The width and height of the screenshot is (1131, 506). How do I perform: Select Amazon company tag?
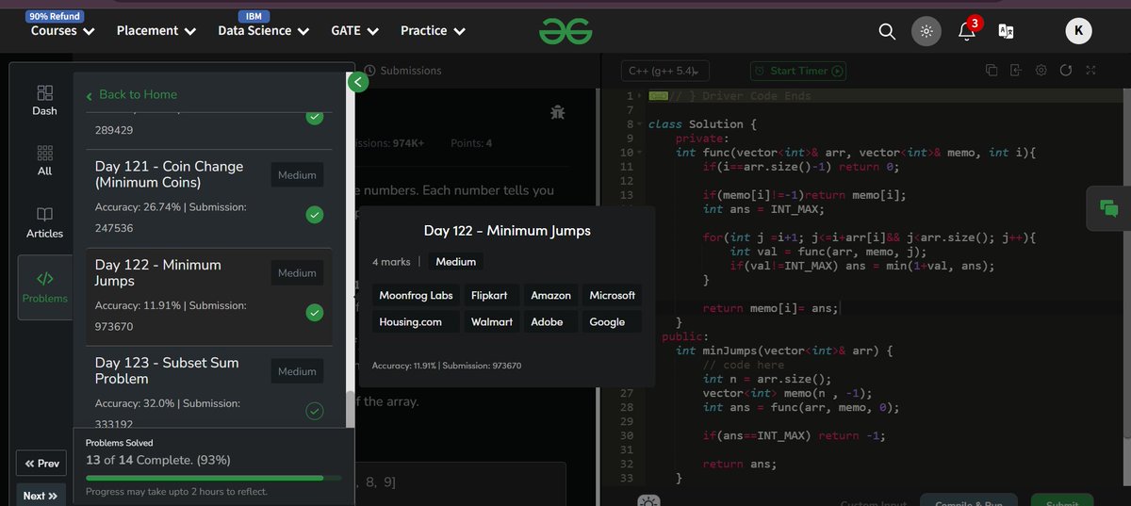click(x=550, y=295)
